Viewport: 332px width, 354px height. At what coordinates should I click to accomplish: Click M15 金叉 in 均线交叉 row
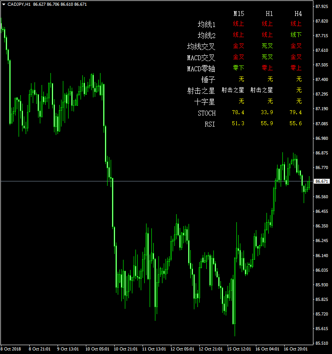(239, 46)
